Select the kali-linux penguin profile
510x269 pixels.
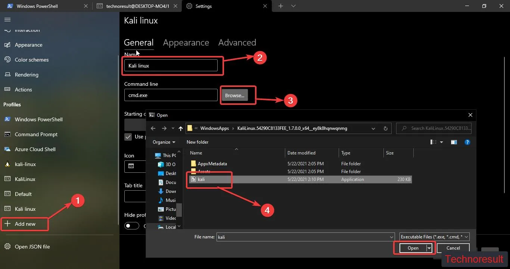[x=25, y=164]
